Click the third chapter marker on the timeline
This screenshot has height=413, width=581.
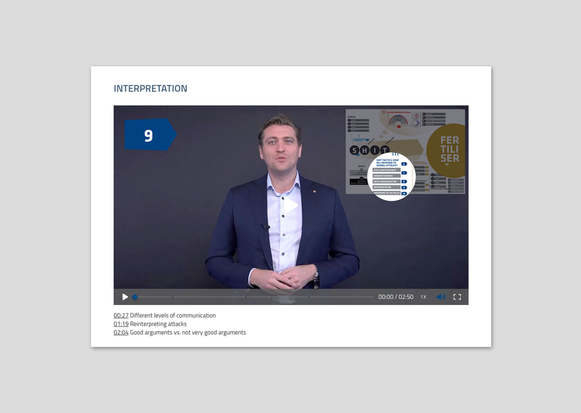pos(309,297)
